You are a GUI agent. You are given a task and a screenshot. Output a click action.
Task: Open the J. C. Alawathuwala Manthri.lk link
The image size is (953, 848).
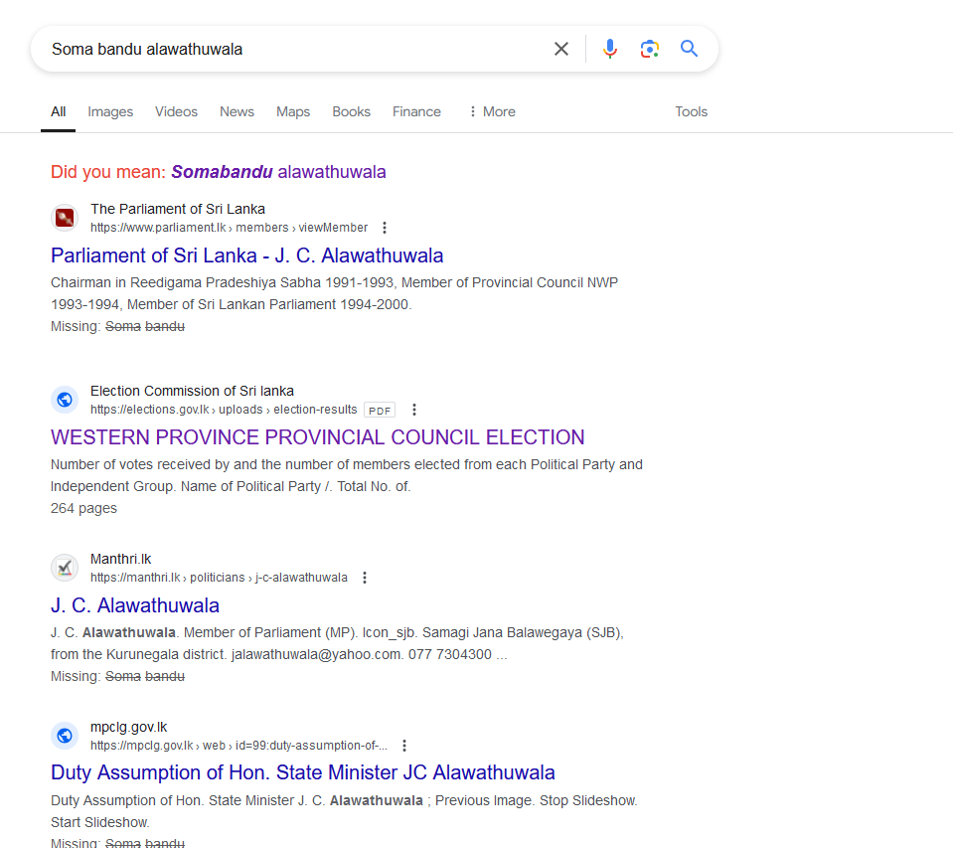(x=135, y=605)
